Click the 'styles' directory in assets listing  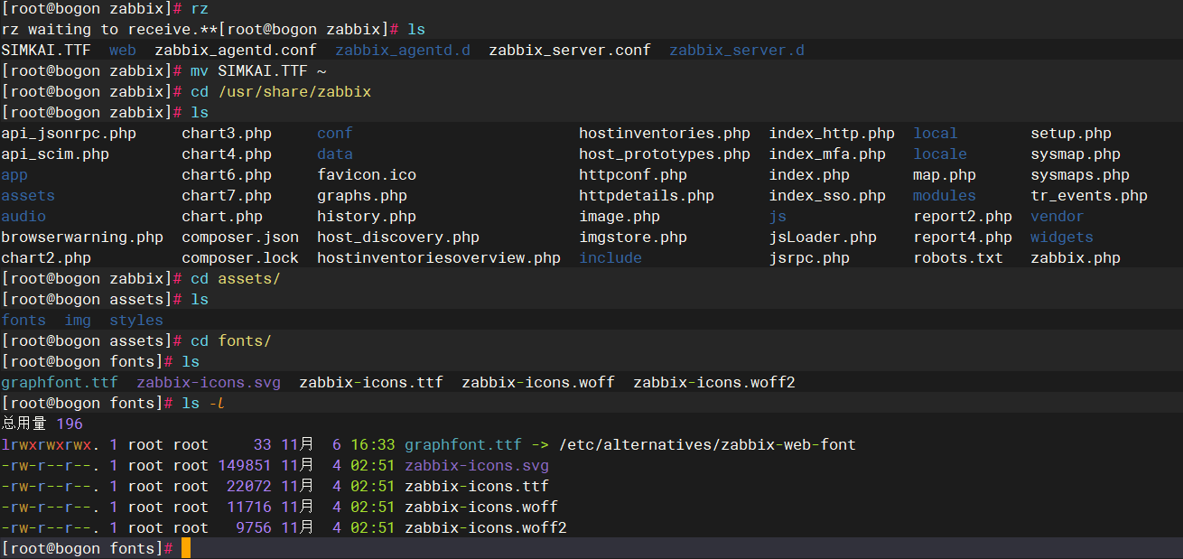click(136, 320)
